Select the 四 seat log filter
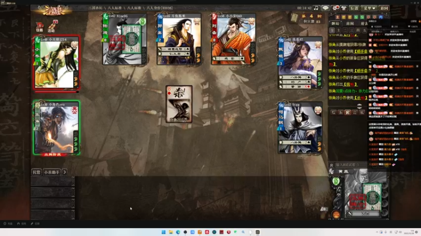 [x=358, y=30]
